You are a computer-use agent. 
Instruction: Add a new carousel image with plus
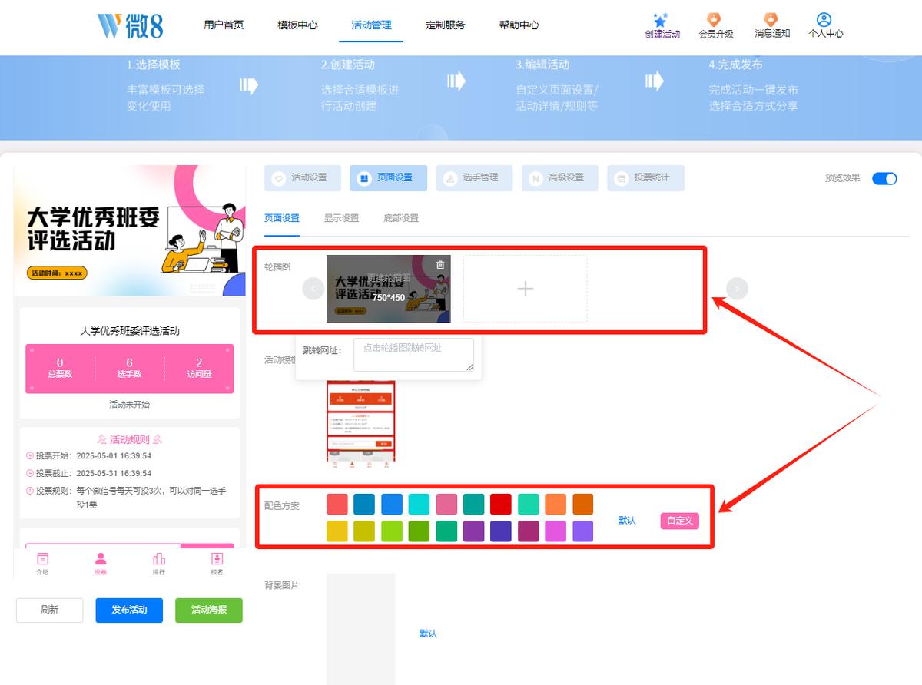tap(525, 289)
